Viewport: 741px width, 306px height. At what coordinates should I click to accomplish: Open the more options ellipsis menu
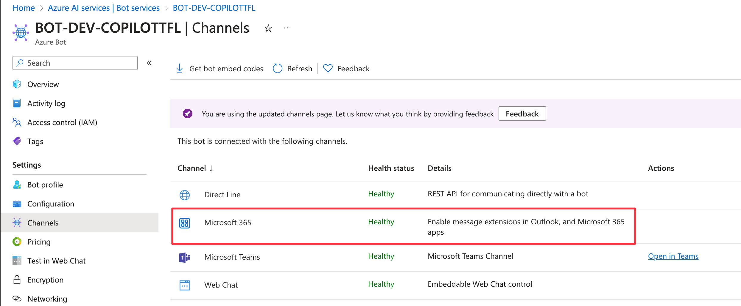[x=287, y=28]
